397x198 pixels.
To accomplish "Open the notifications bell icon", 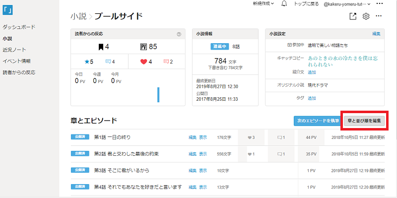I will point(284,4).
